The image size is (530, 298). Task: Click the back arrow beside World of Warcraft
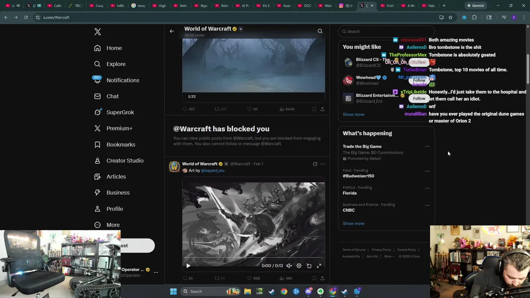172,31
